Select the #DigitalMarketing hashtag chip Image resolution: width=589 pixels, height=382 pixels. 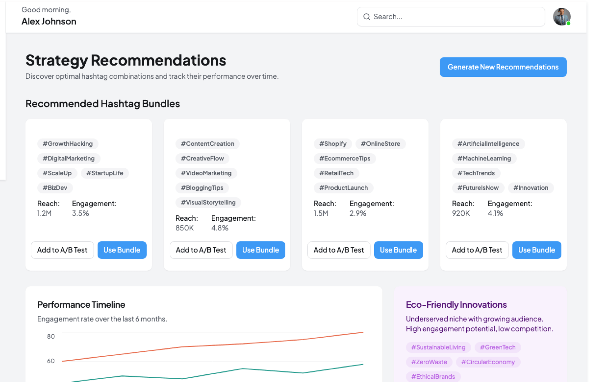pos(69,159)
